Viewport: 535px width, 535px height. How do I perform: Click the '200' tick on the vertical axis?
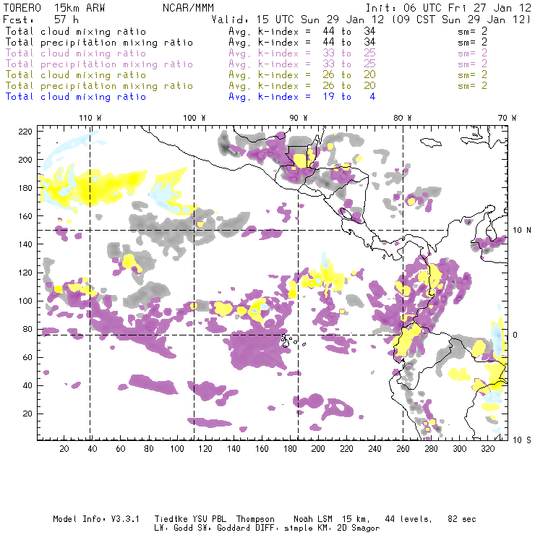click(25, 160)
